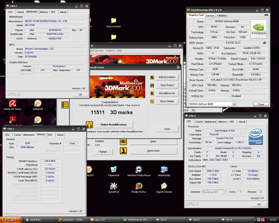Open the Arbeitsplatz desktop icon

pyautogui.click(x=164, y=171)
